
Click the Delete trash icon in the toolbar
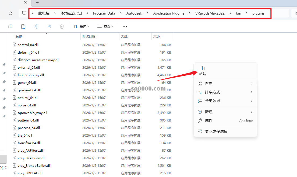[62, 26]
